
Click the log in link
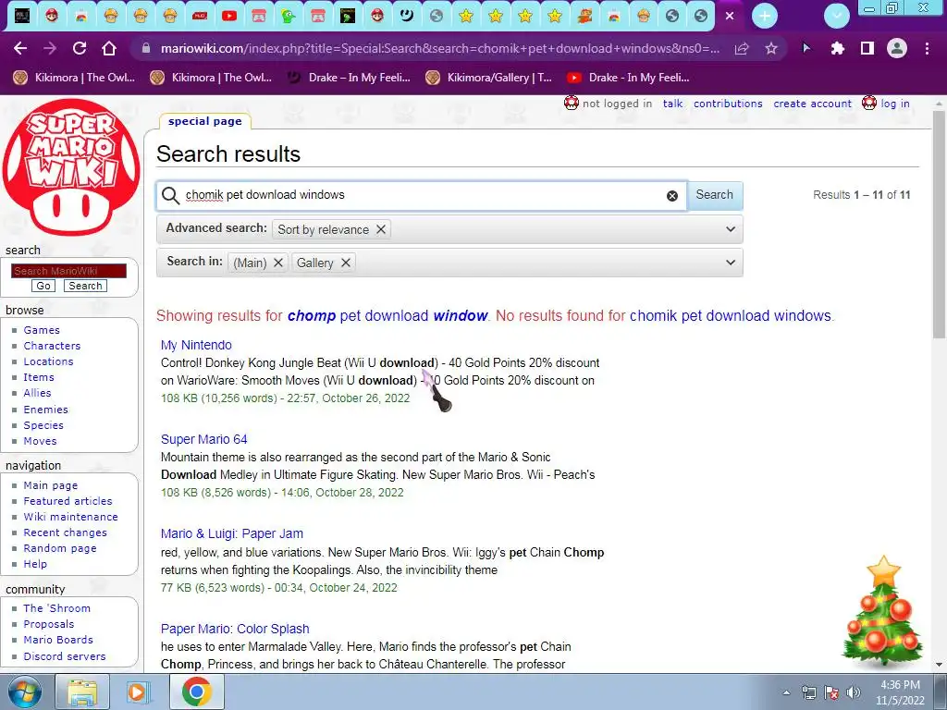point(895,104)
